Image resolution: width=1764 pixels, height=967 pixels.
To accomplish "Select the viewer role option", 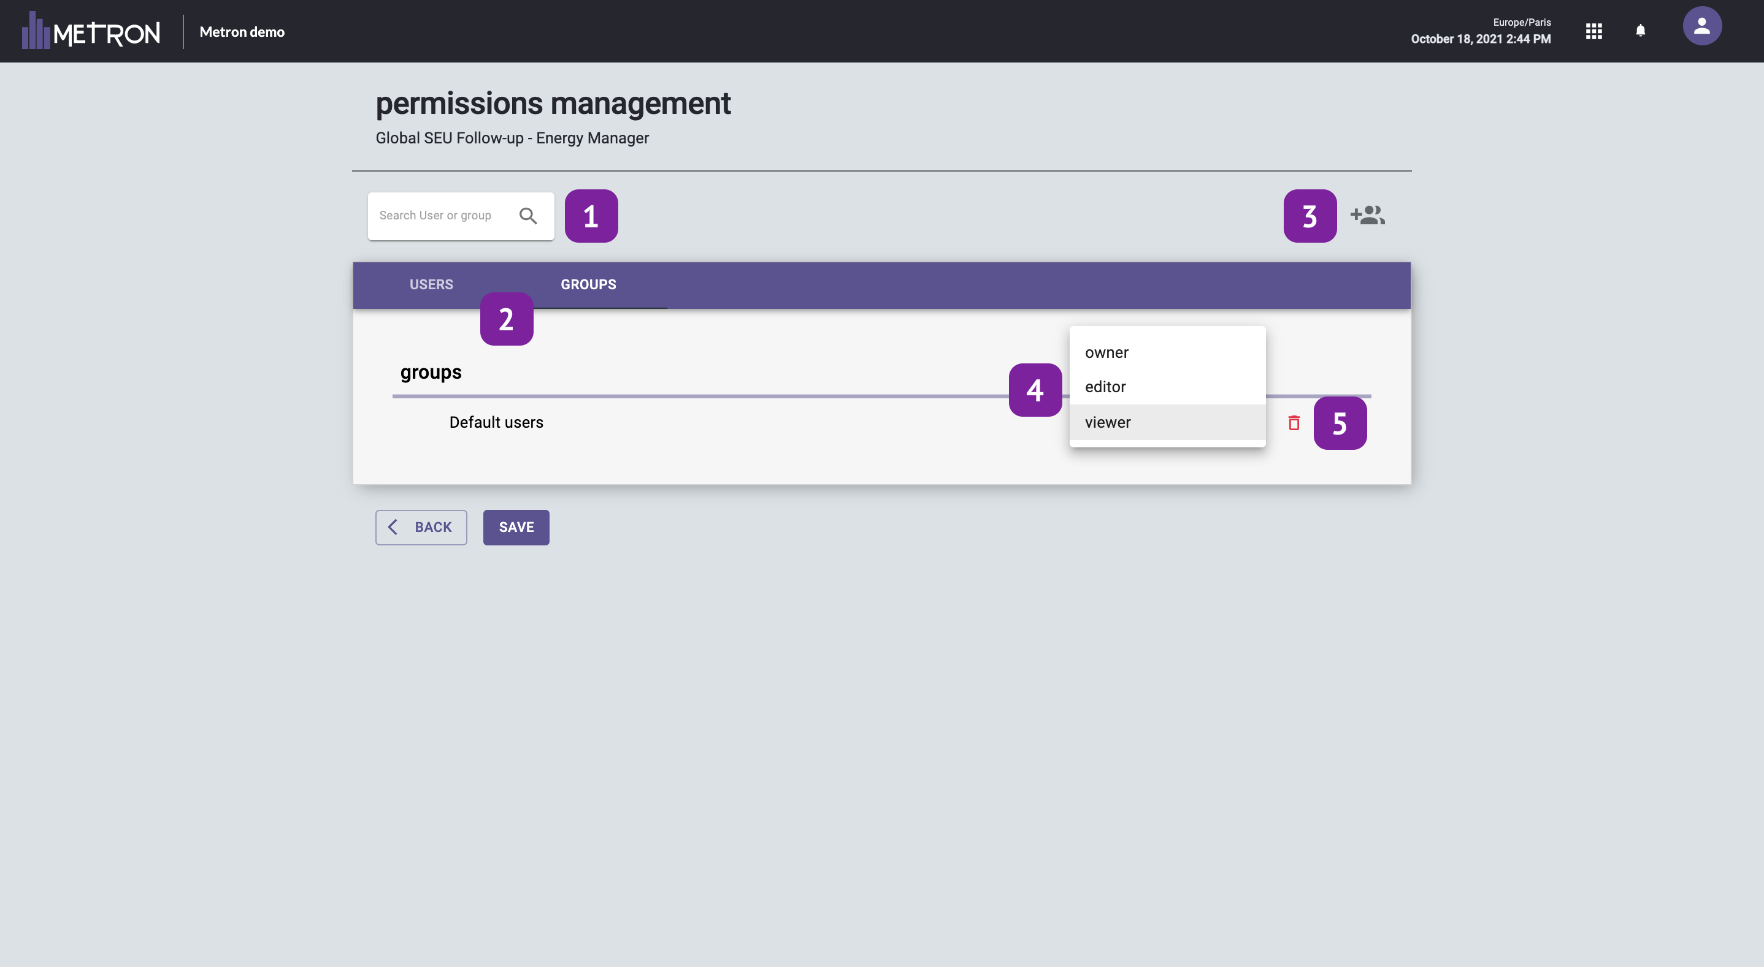I will click(x=1107, y=422).
